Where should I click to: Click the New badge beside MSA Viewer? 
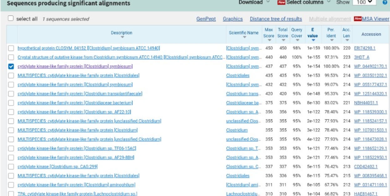click(x=358, y=19)
